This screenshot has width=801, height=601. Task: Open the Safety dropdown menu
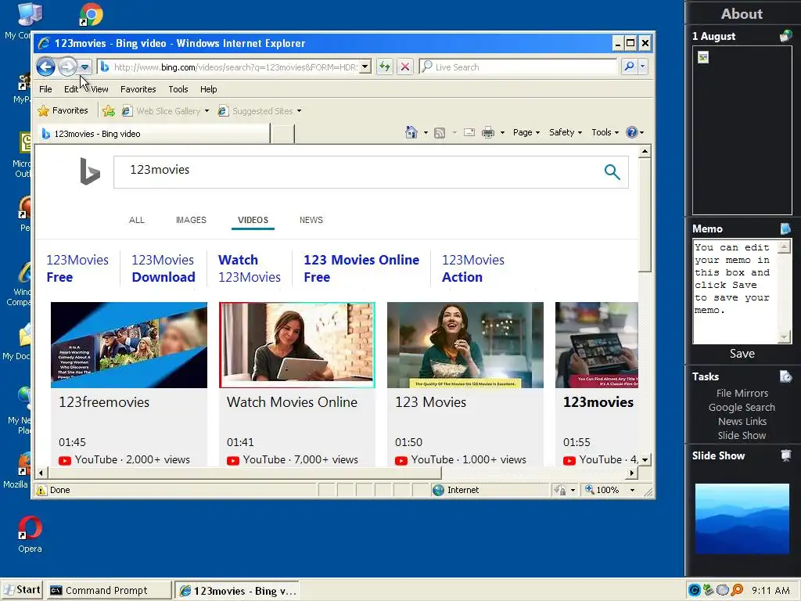click(566, 132)
